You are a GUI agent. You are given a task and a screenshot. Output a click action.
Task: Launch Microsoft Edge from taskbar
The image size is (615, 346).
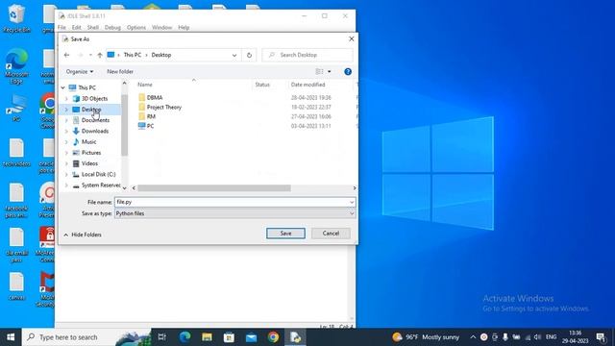184,337
